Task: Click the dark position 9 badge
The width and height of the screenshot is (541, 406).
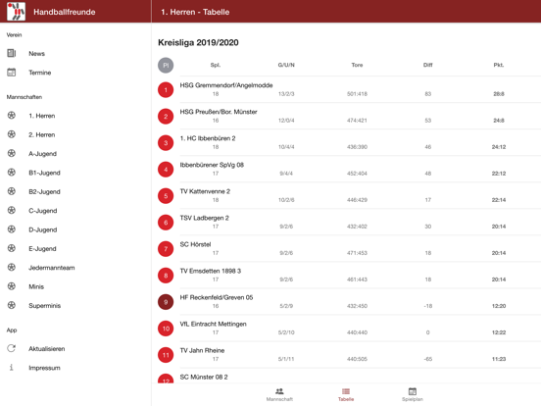Action: point(166,302)
